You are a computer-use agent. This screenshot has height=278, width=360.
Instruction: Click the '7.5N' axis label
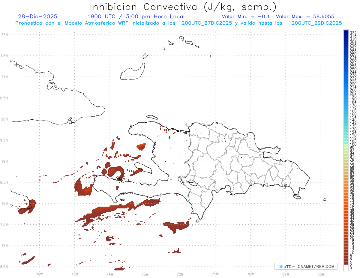click(4, 225)
